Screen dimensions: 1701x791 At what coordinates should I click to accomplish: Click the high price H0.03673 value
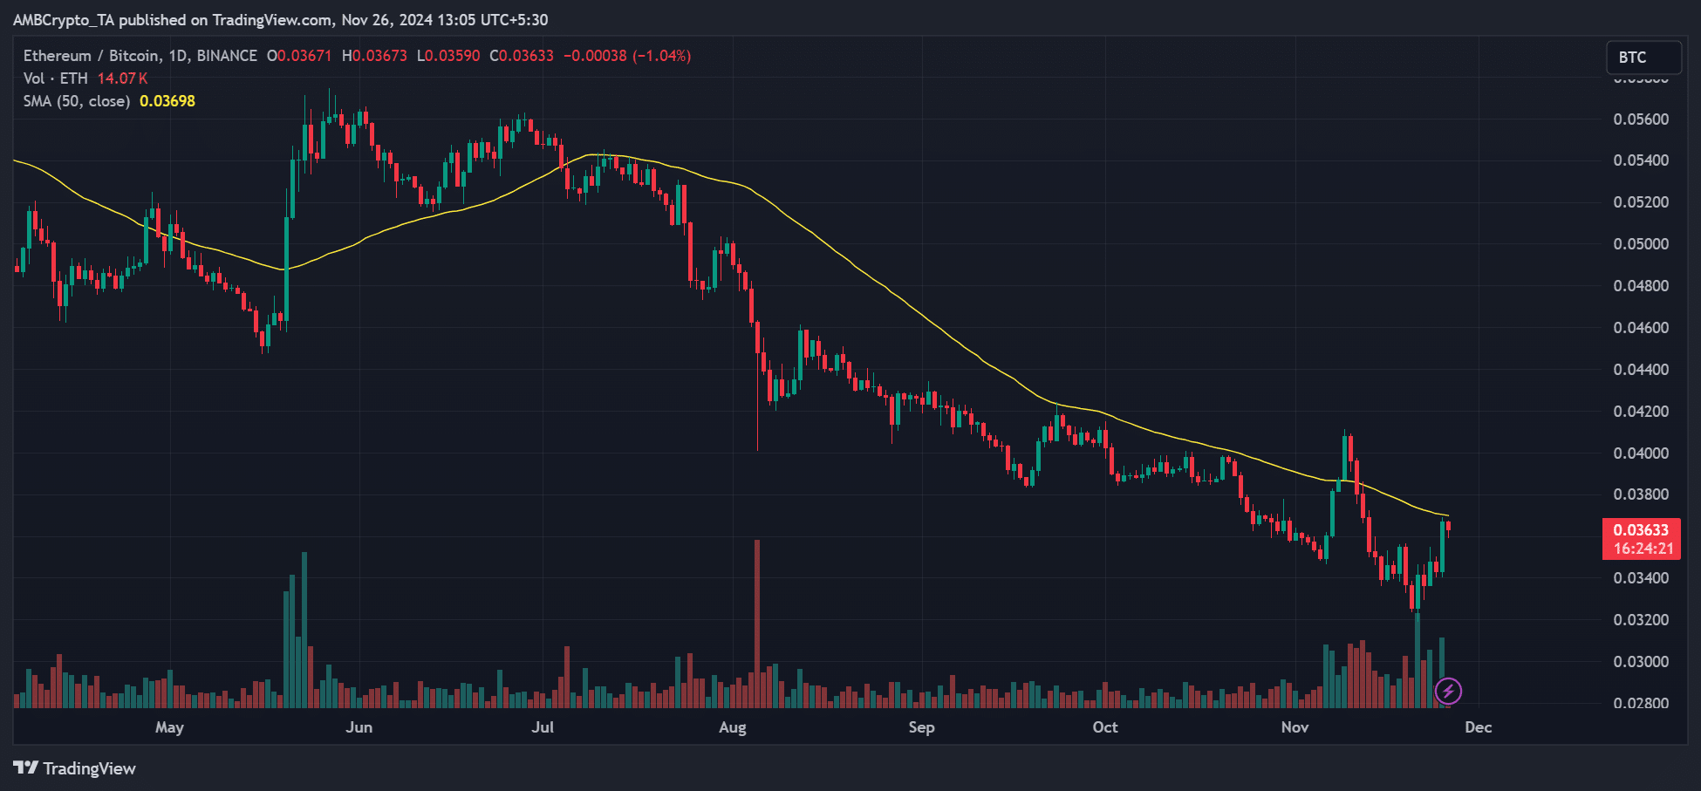pos(374,56)
